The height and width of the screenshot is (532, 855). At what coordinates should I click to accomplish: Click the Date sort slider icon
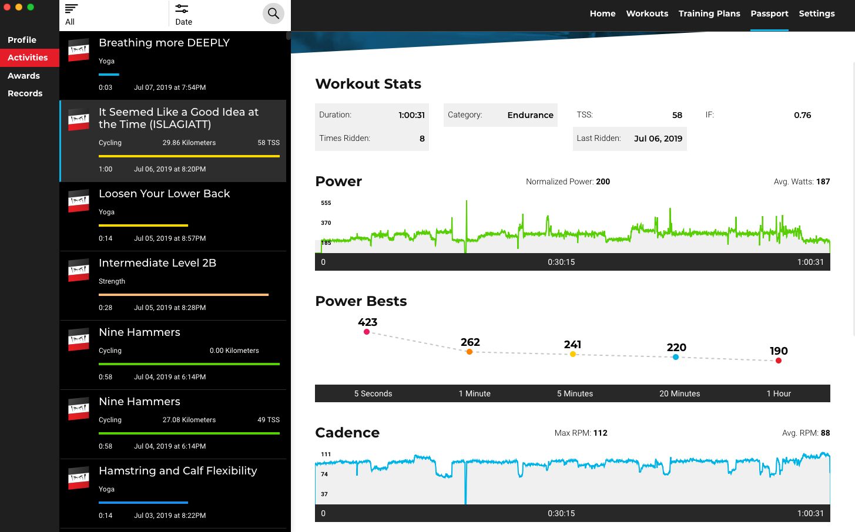pos(182,8)
